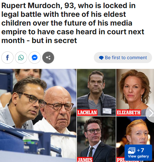The image size is (154, 162).
Task: Click the Rupert Murdoch article headline
Action: tap(73, 23)
